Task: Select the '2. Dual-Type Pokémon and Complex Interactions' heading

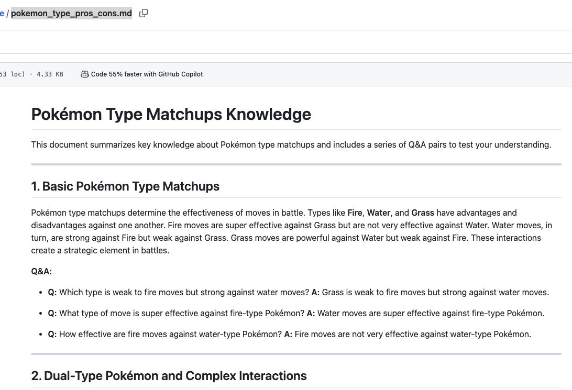Action: pos(169,376)
